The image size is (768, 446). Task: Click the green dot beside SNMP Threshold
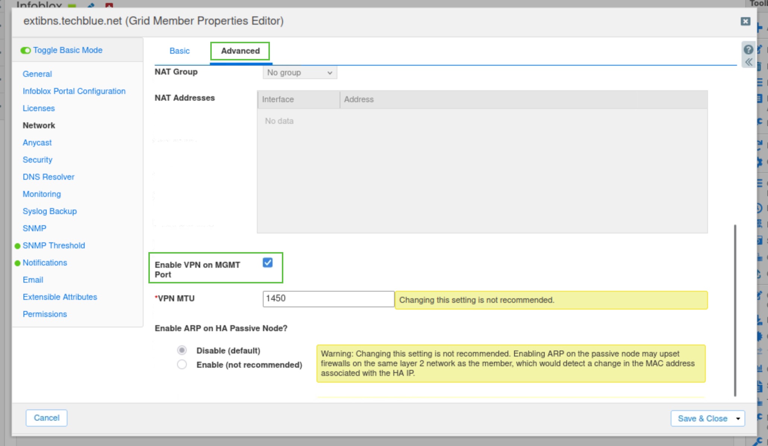click(x=17, y=246)
